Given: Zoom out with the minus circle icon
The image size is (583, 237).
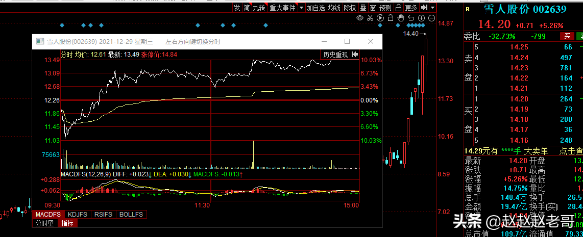Looking at the screenshot, I should coord(432,18).
